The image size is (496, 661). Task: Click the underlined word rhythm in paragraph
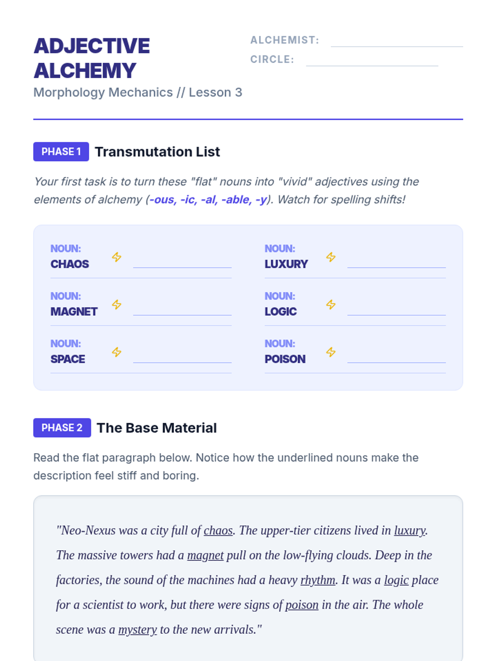[x=318, y=580]
